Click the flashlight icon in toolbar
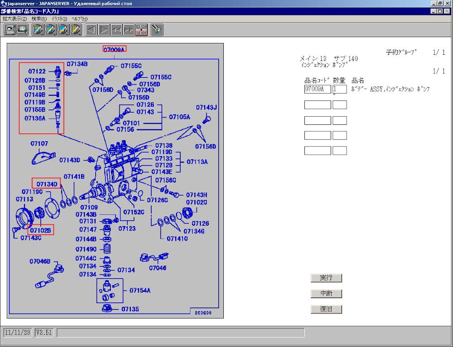 (x=157, y=30)
